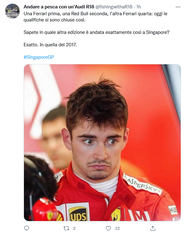Click the text line 'Esatto. In quella del 2017.'
186x235 pixels.
click(50, 45)
